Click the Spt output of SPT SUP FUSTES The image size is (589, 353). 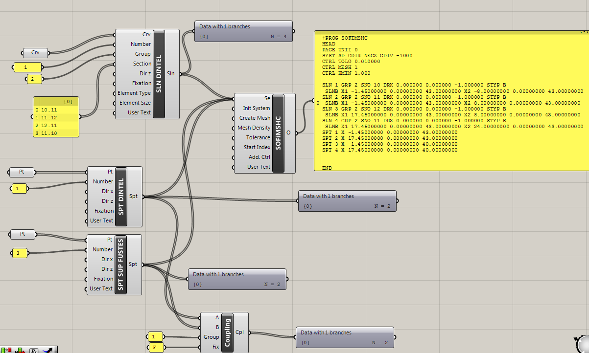[133, 265]
